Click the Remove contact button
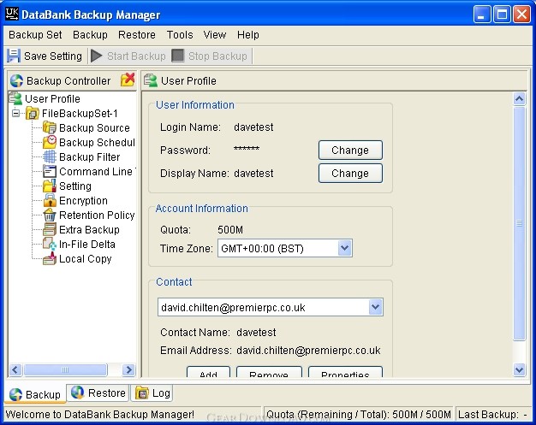This screenshot has height=425, width=536. click(269, 372)
